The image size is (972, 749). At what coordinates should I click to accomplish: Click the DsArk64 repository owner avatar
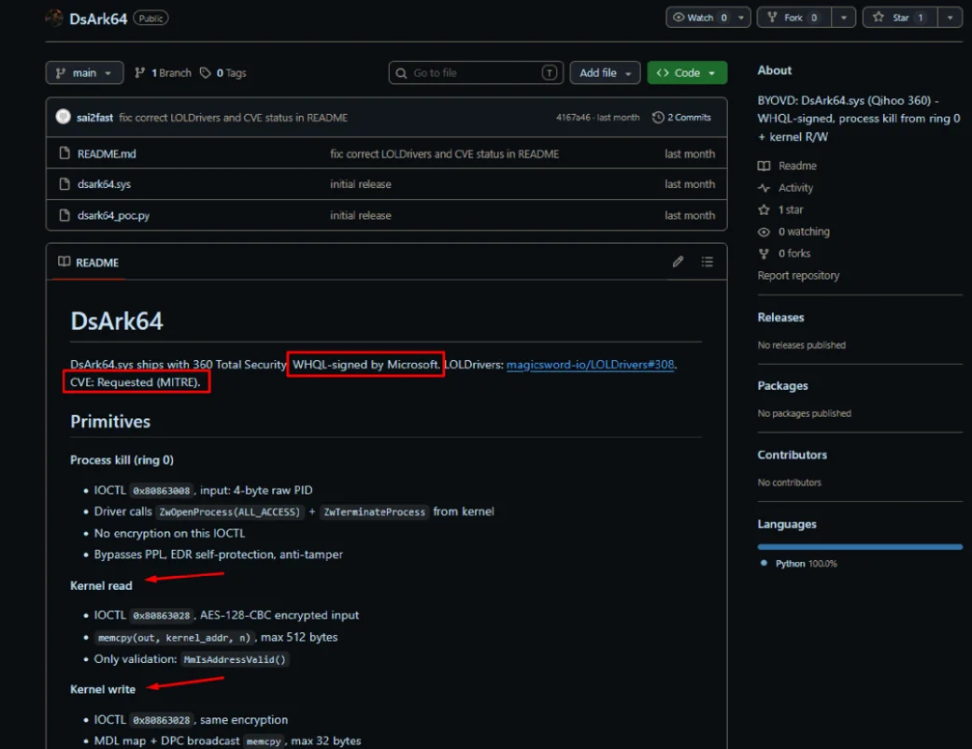54,18
